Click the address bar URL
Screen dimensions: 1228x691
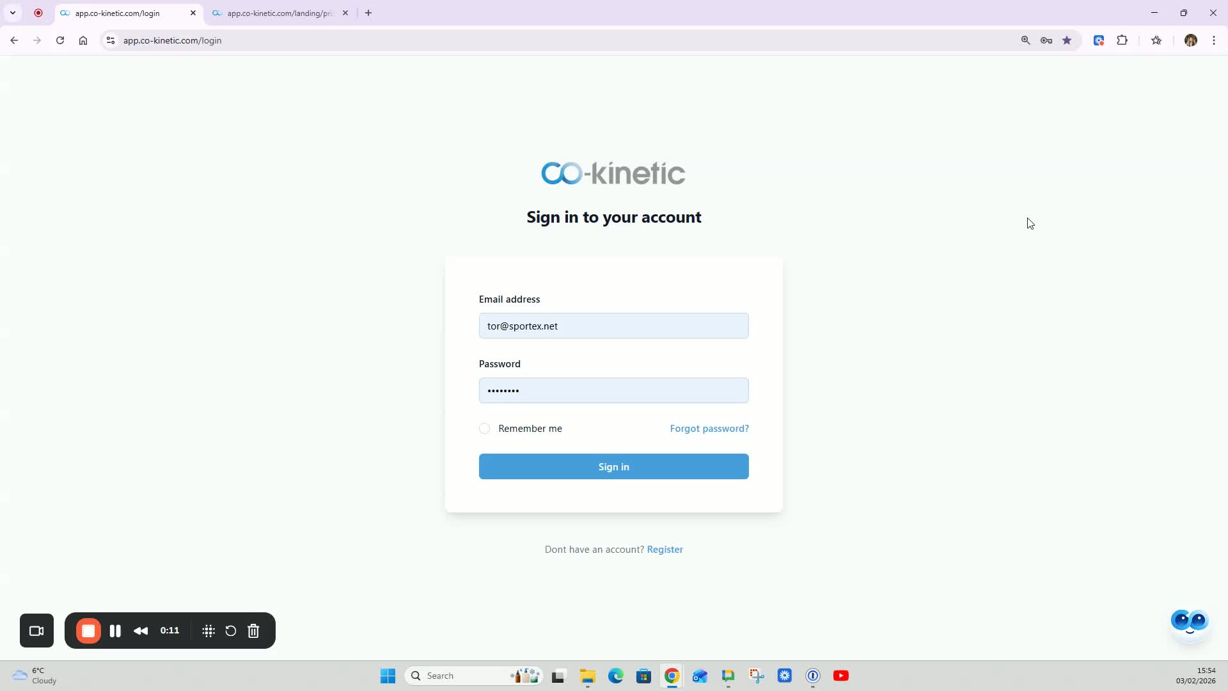coord(173,40)
